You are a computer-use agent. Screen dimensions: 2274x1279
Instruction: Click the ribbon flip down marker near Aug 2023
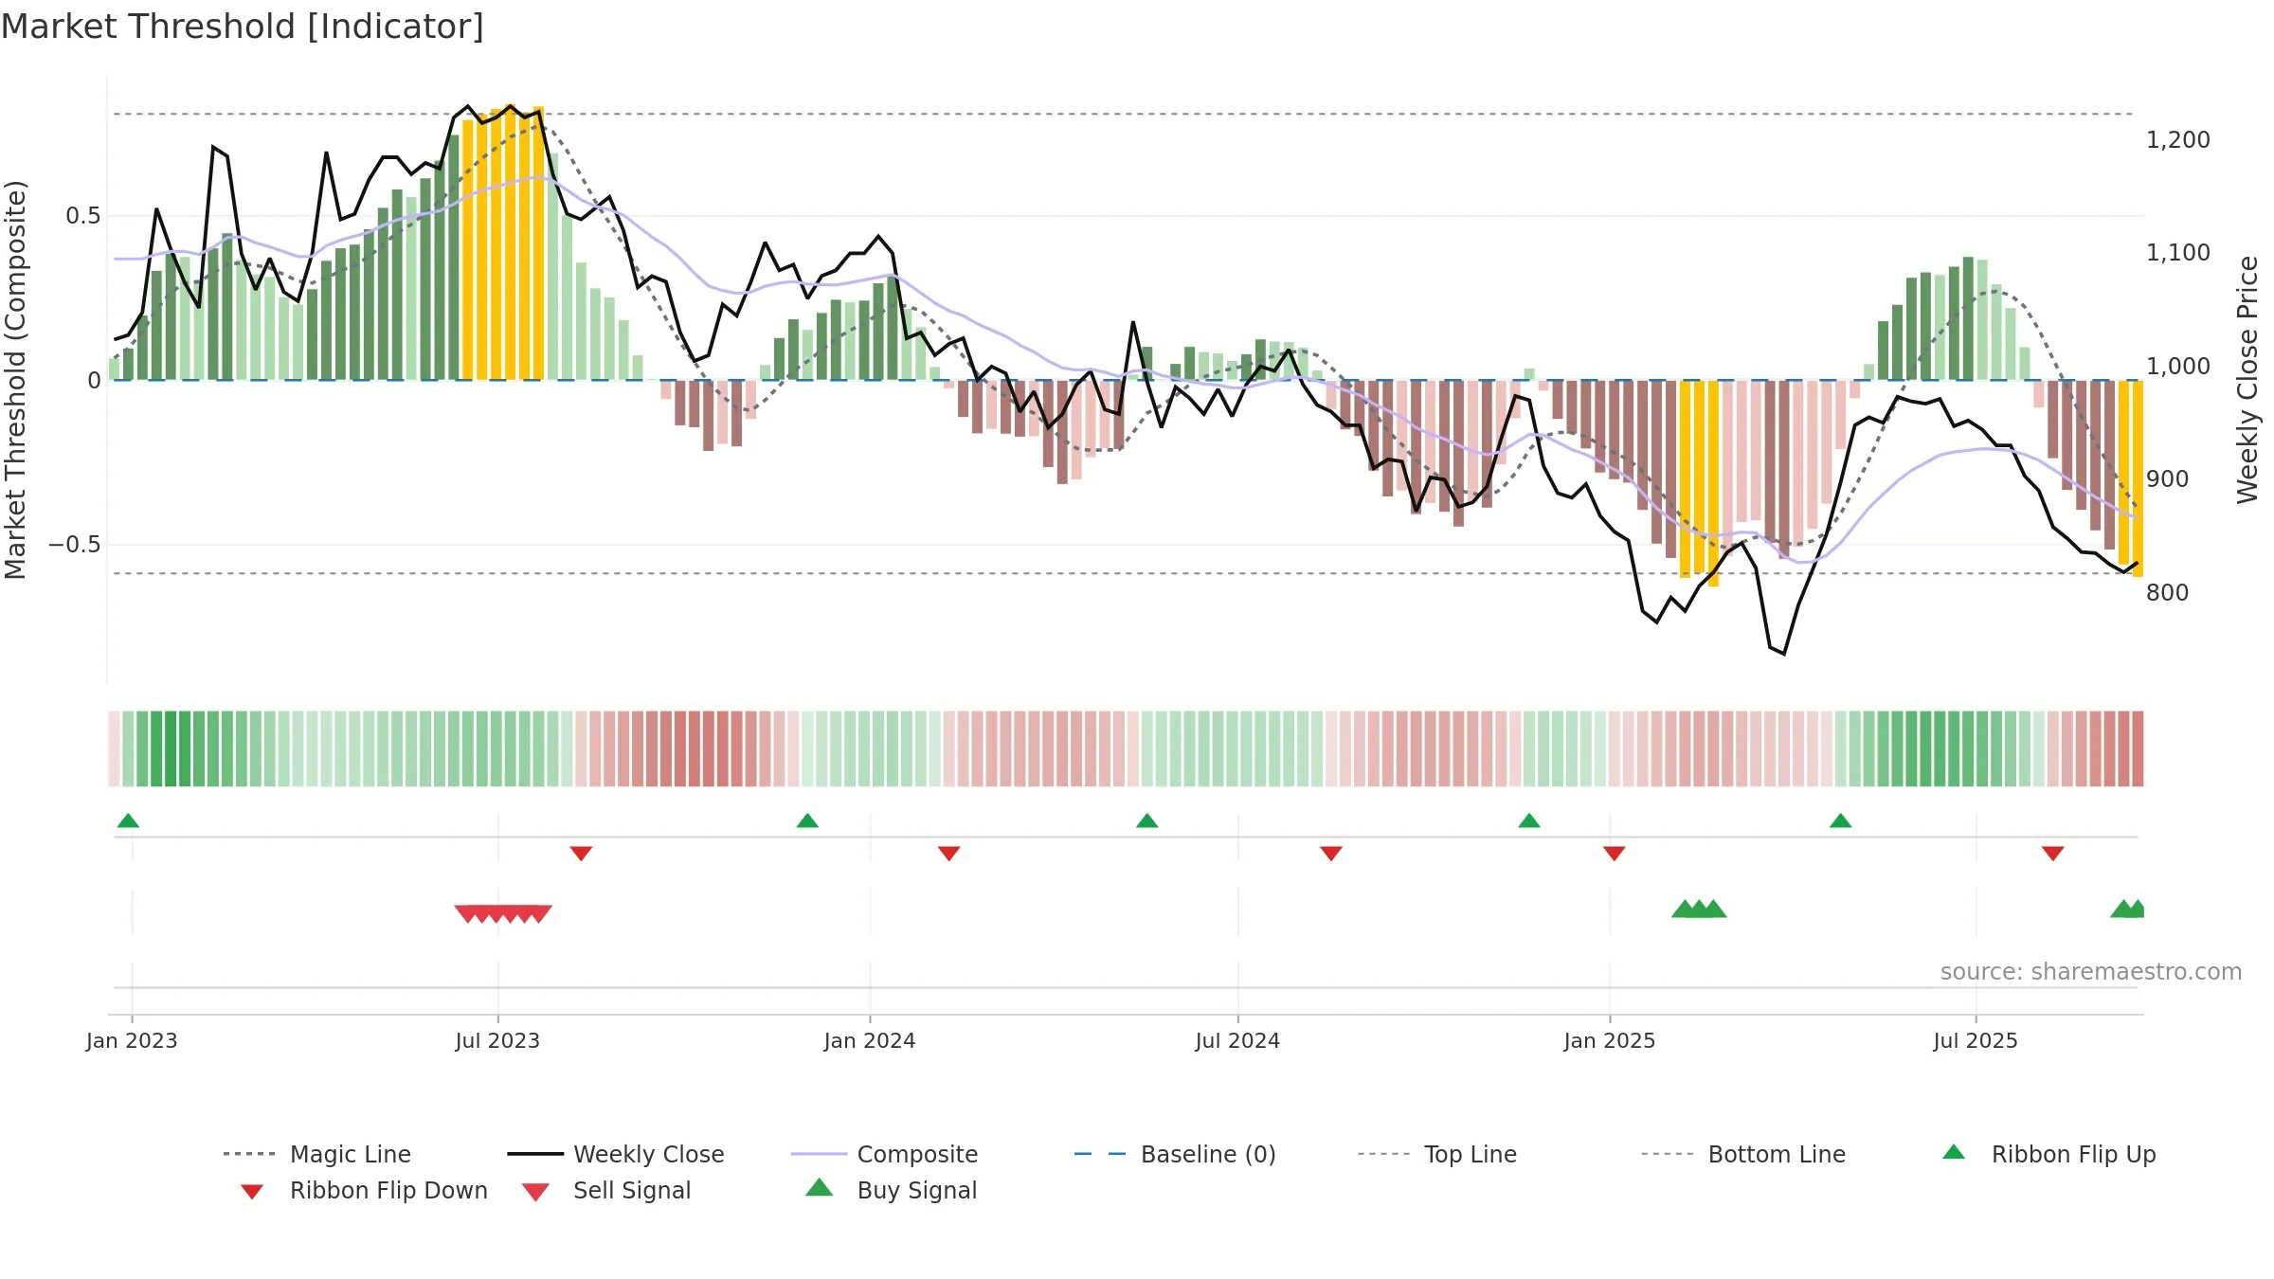click(x=581, y=854)
